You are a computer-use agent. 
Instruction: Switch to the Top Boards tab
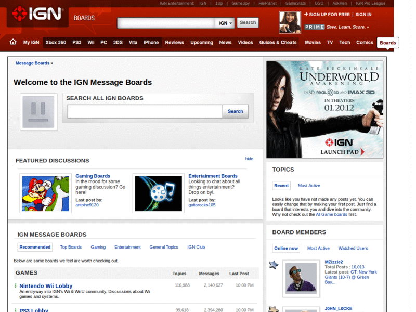pos(71,247)
